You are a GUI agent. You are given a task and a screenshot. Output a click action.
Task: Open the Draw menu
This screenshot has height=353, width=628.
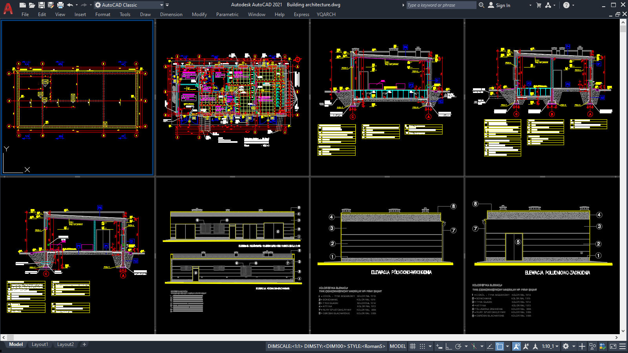[145, 15]
